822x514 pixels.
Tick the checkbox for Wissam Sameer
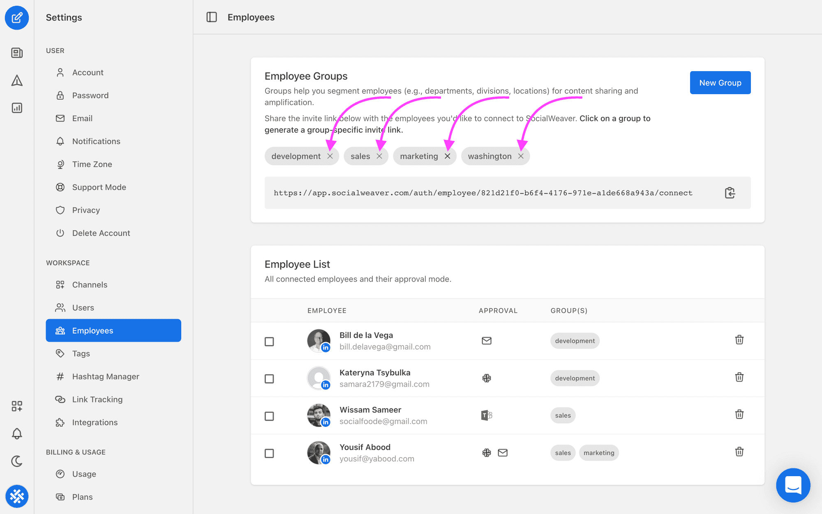[x=269, y=416]
